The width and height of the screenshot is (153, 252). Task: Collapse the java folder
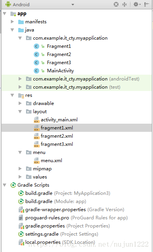(x=12, y=30)
